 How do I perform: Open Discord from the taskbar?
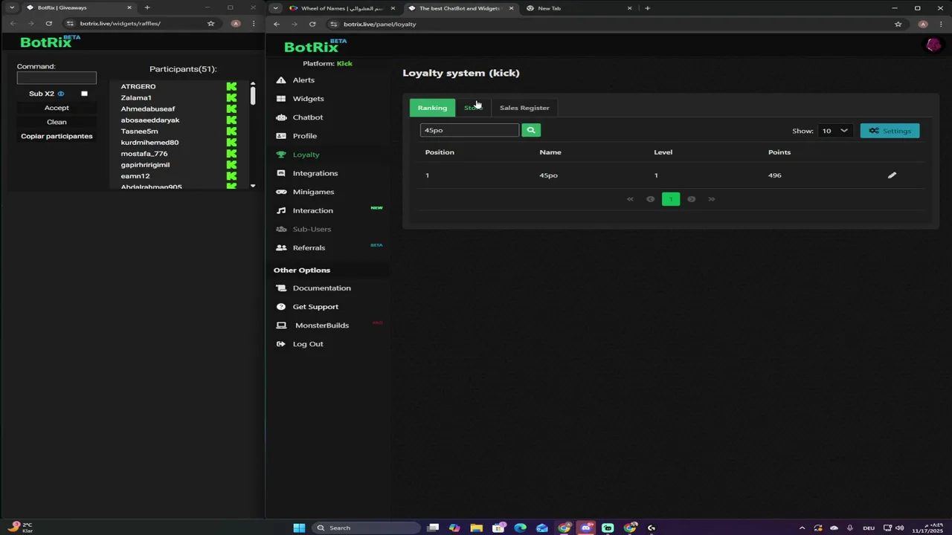click(586, 528)
